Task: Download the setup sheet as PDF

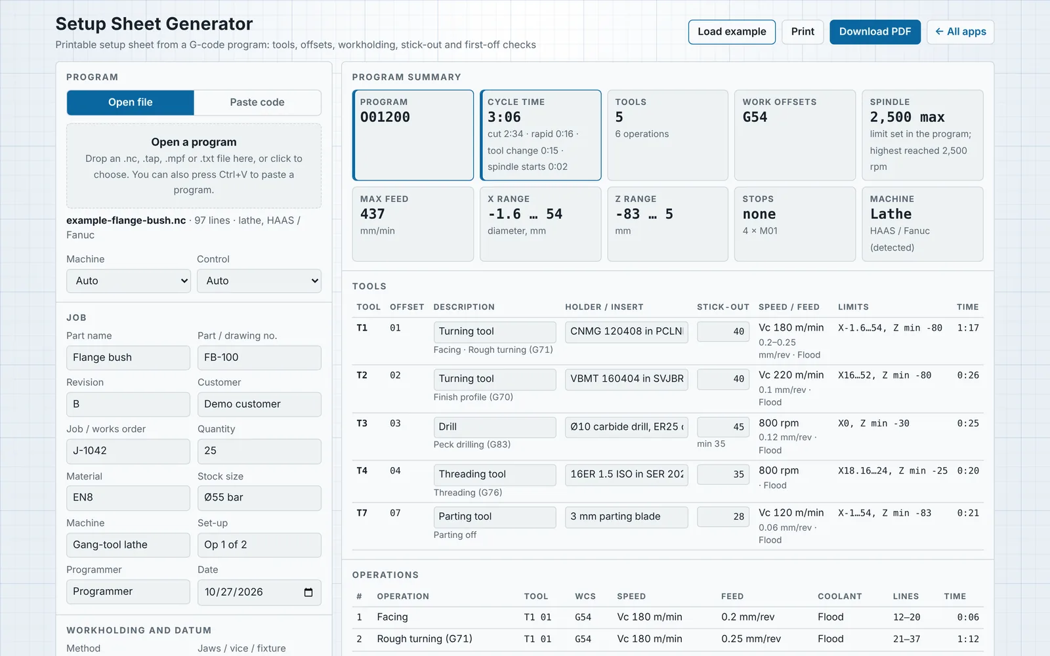Action: pos(875,31)
